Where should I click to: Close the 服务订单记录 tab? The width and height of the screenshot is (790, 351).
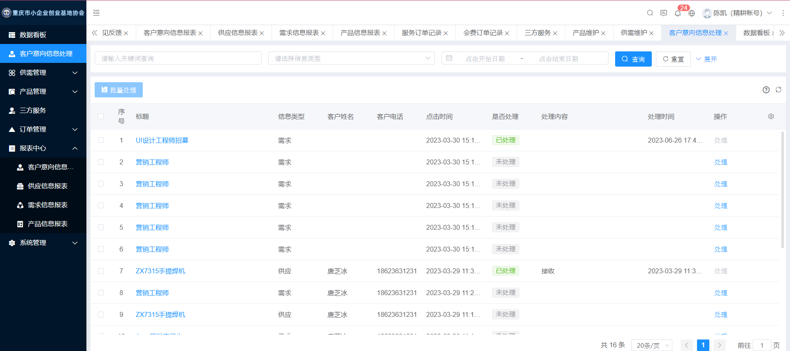tap(446, 33)
